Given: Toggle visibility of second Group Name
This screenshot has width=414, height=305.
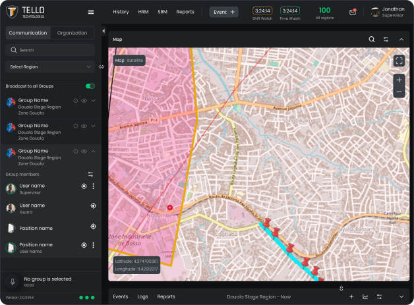Looking at the screenshot, I should (84, 126).
